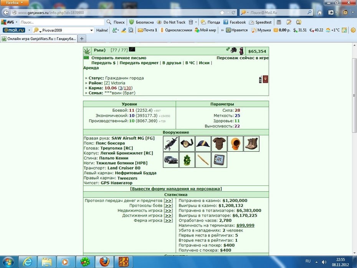Click the highlighter icon in Mail.ru toolbar
Screen dimensions: 357x268
(123, 30)
